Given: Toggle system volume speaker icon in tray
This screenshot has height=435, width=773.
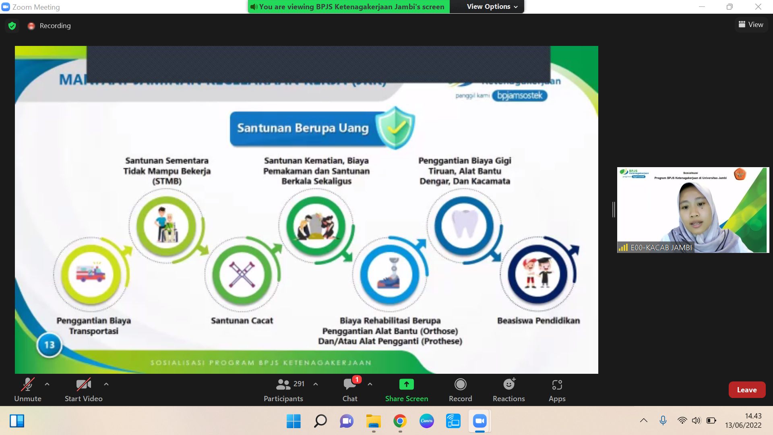Looking at the screenshot, I should click(x=696, y=420).
